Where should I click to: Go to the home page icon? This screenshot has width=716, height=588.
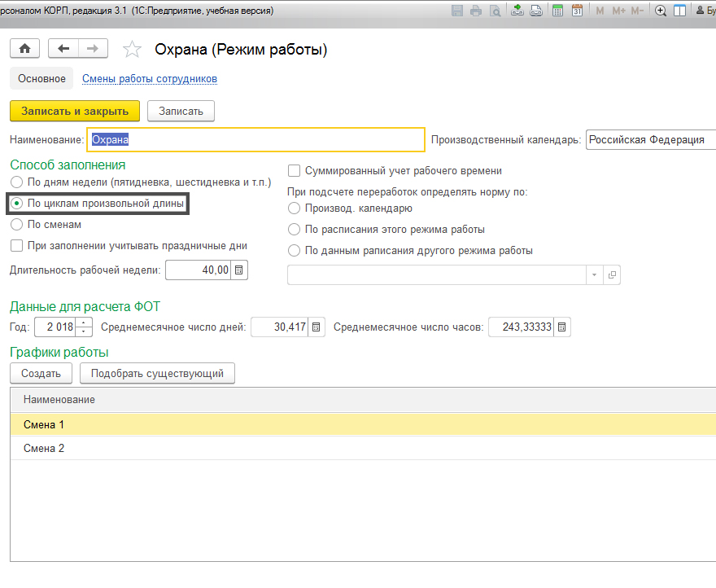[x=24, y=48]
